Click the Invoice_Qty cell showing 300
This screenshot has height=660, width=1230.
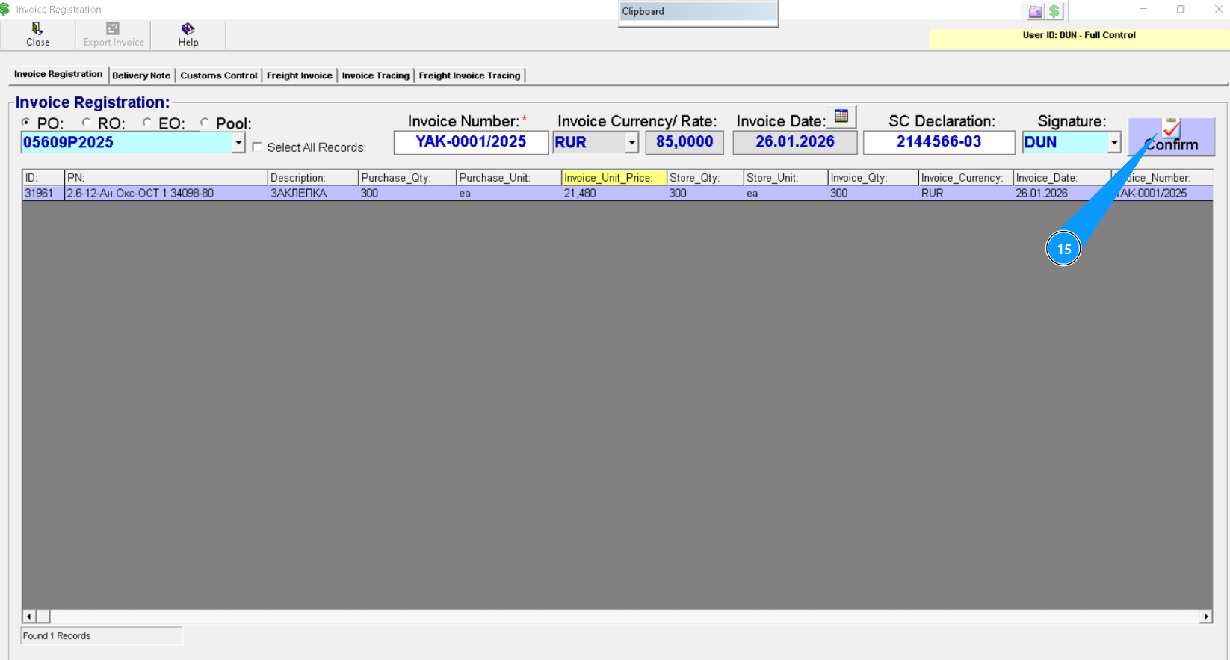874,193
